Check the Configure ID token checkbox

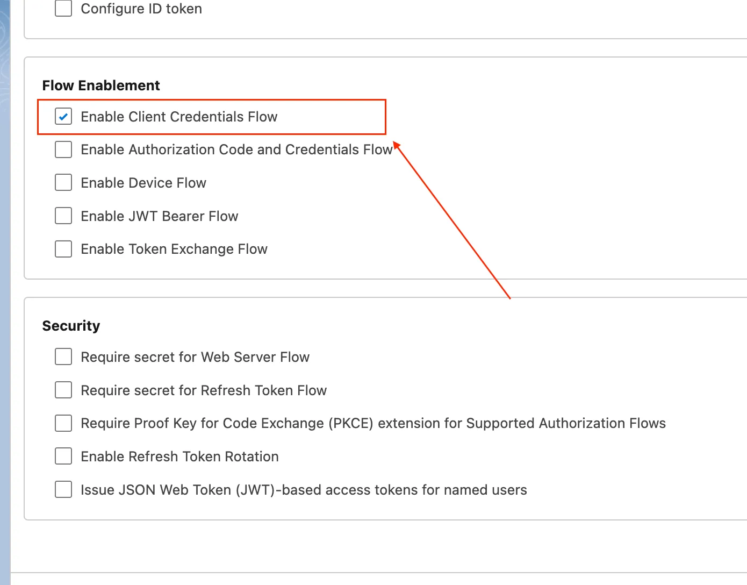coord(63,9)
